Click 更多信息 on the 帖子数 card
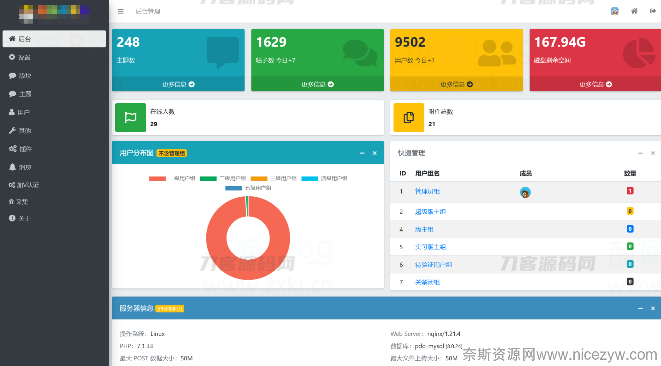Image resolution: width=661 pixels, height=366 pixels. click(317, 84)
